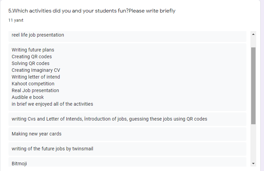Click the question title about fun activities
The width and height of the screenshot is (264, 171).
pyautogui.click(x=92, y=11)
